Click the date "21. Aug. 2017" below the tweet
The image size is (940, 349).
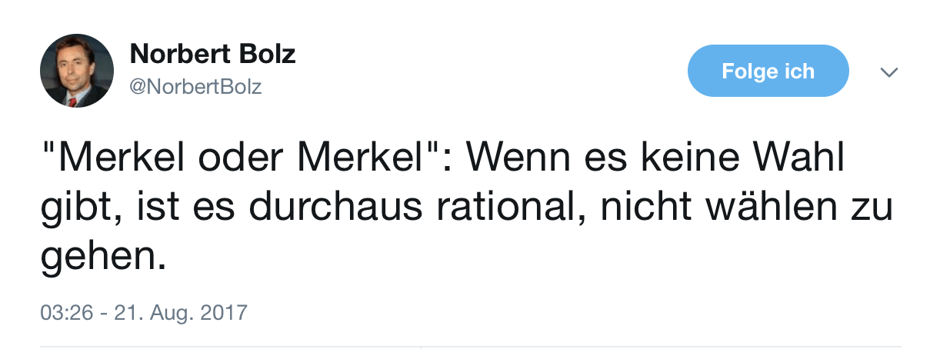coord(181,313)
